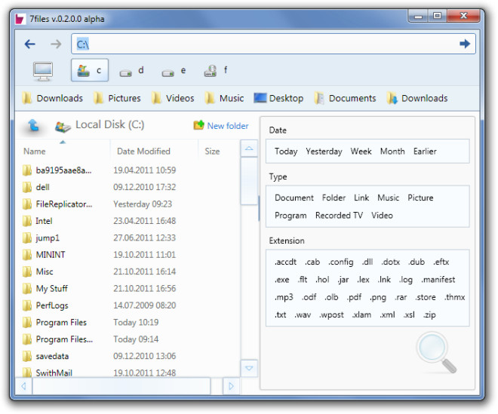Filter by .pdf extension
This screenshot has width=498, height=414.
[x=354, y=297]
